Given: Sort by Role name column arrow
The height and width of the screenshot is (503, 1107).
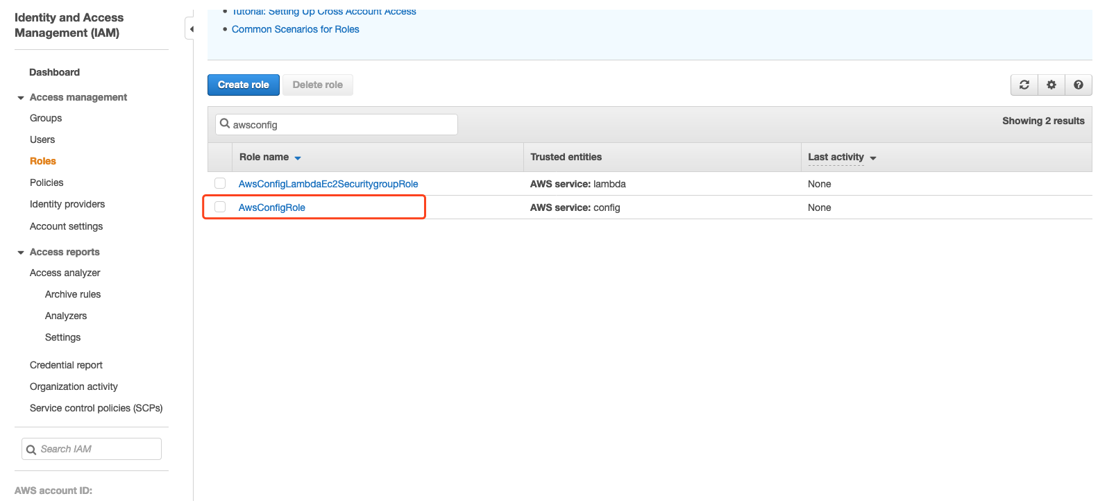Looking at the screenshot, I should [x=298, y=158].
